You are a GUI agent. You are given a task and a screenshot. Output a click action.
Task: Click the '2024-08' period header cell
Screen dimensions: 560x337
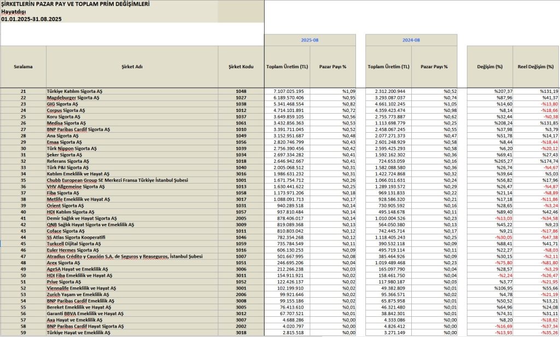click(411, 40)
